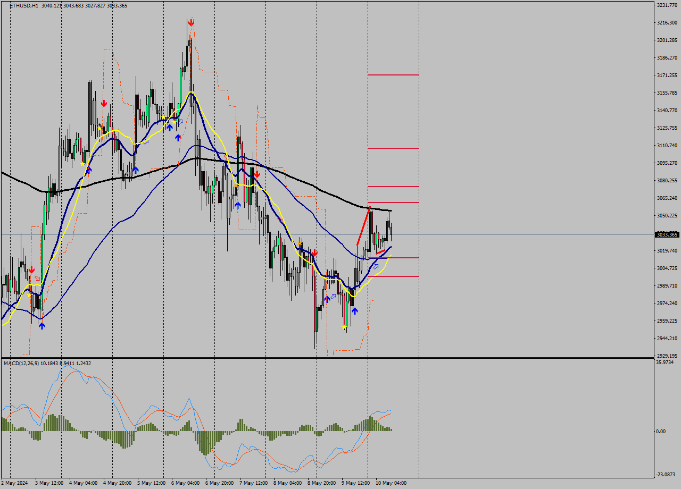
Task: Click the ETHUSD,H1 chart title label
Action: (23, 5)
